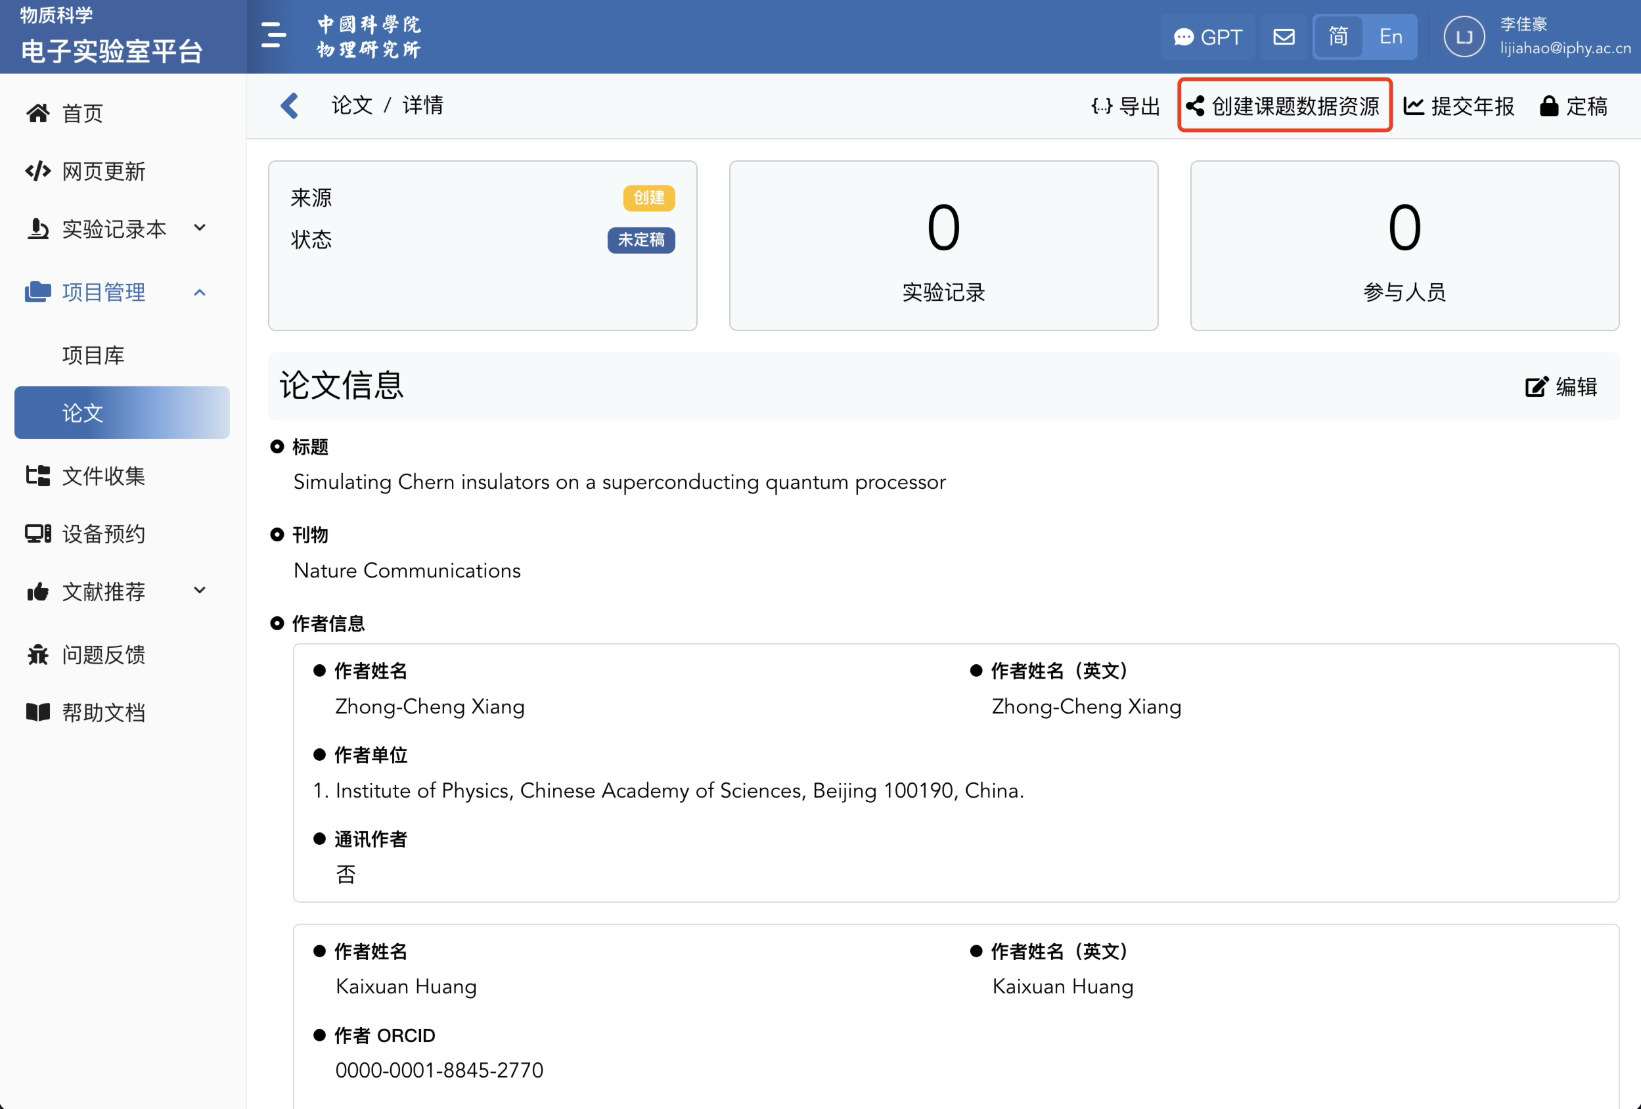Click the bug icon beside 问题反馈
Screen dimensions: 1641x1109
[38, 655]
